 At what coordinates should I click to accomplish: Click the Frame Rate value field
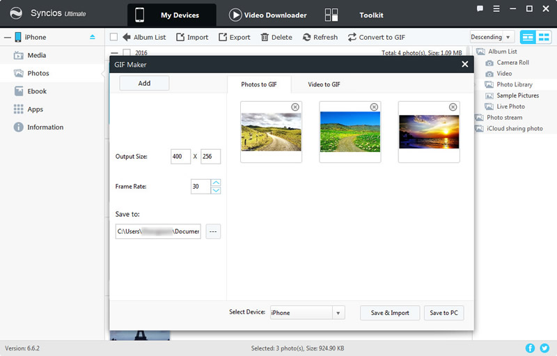pyautogui.click(x=201, y=186)
